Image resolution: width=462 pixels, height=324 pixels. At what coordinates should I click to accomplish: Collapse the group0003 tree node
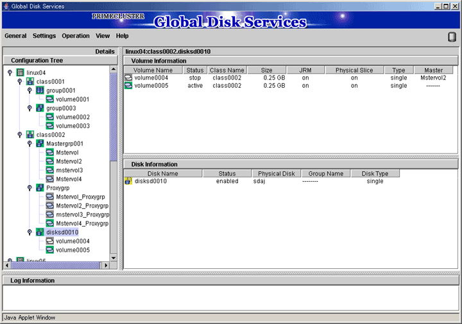30,108
